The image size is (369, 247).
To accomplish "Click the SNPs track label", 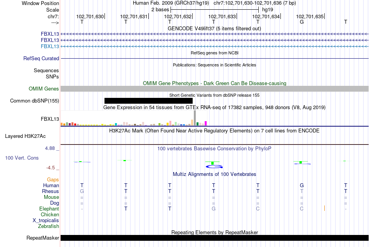I will pyautogui.click(x=52, y=77).
